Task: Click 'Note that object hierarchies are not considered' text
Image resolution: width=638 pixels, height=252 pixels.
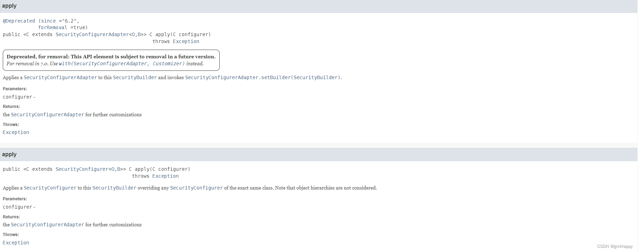Action: pyautogui.click(x=326, y=188)
